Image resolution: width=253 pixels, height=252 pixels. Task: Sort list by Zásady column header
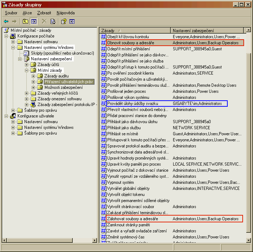click(x=135, y=30)
